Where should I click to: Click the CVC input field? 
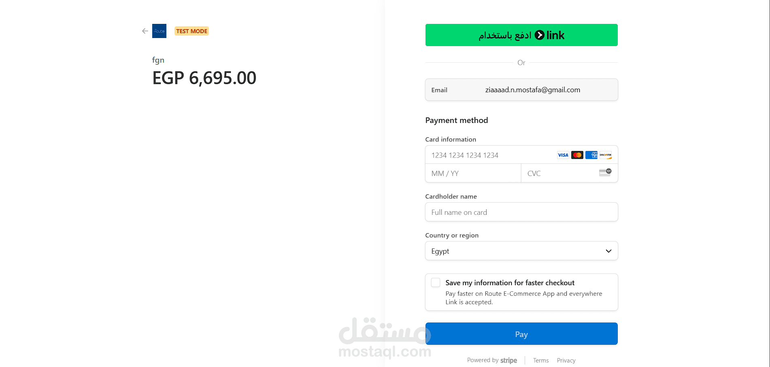(x=559, y=173)
